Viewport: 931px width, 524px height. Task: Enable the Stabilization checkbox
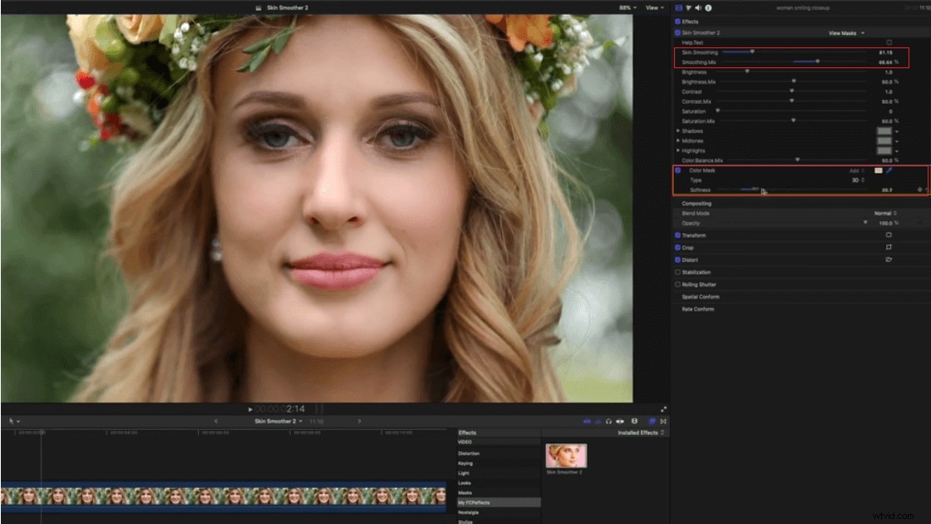677,272
